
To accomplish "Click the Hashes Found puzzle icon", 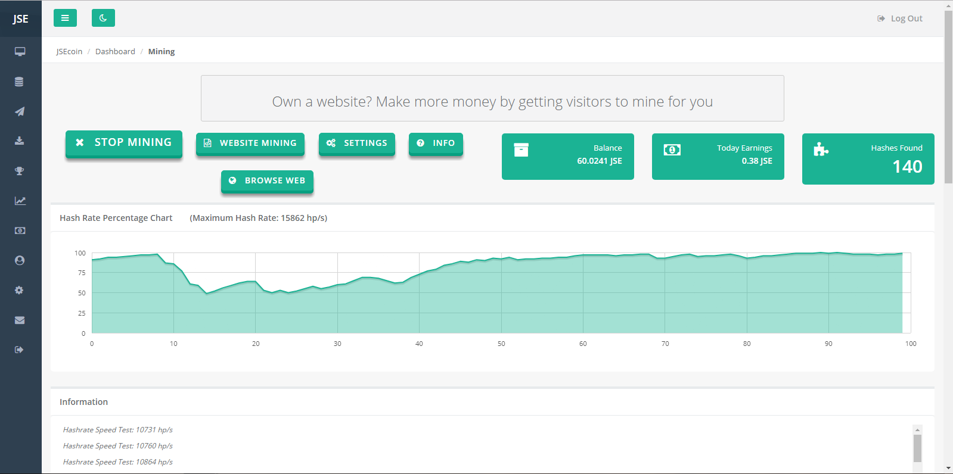I will (x=821, y=149).
